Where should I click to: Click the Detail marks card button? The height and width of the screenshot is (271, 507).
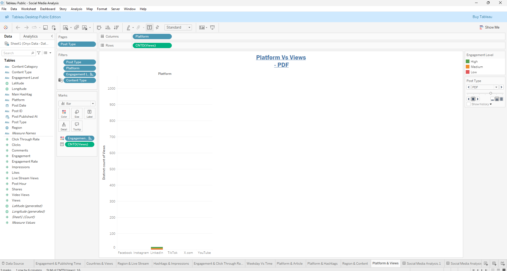(x=64, y=126)
